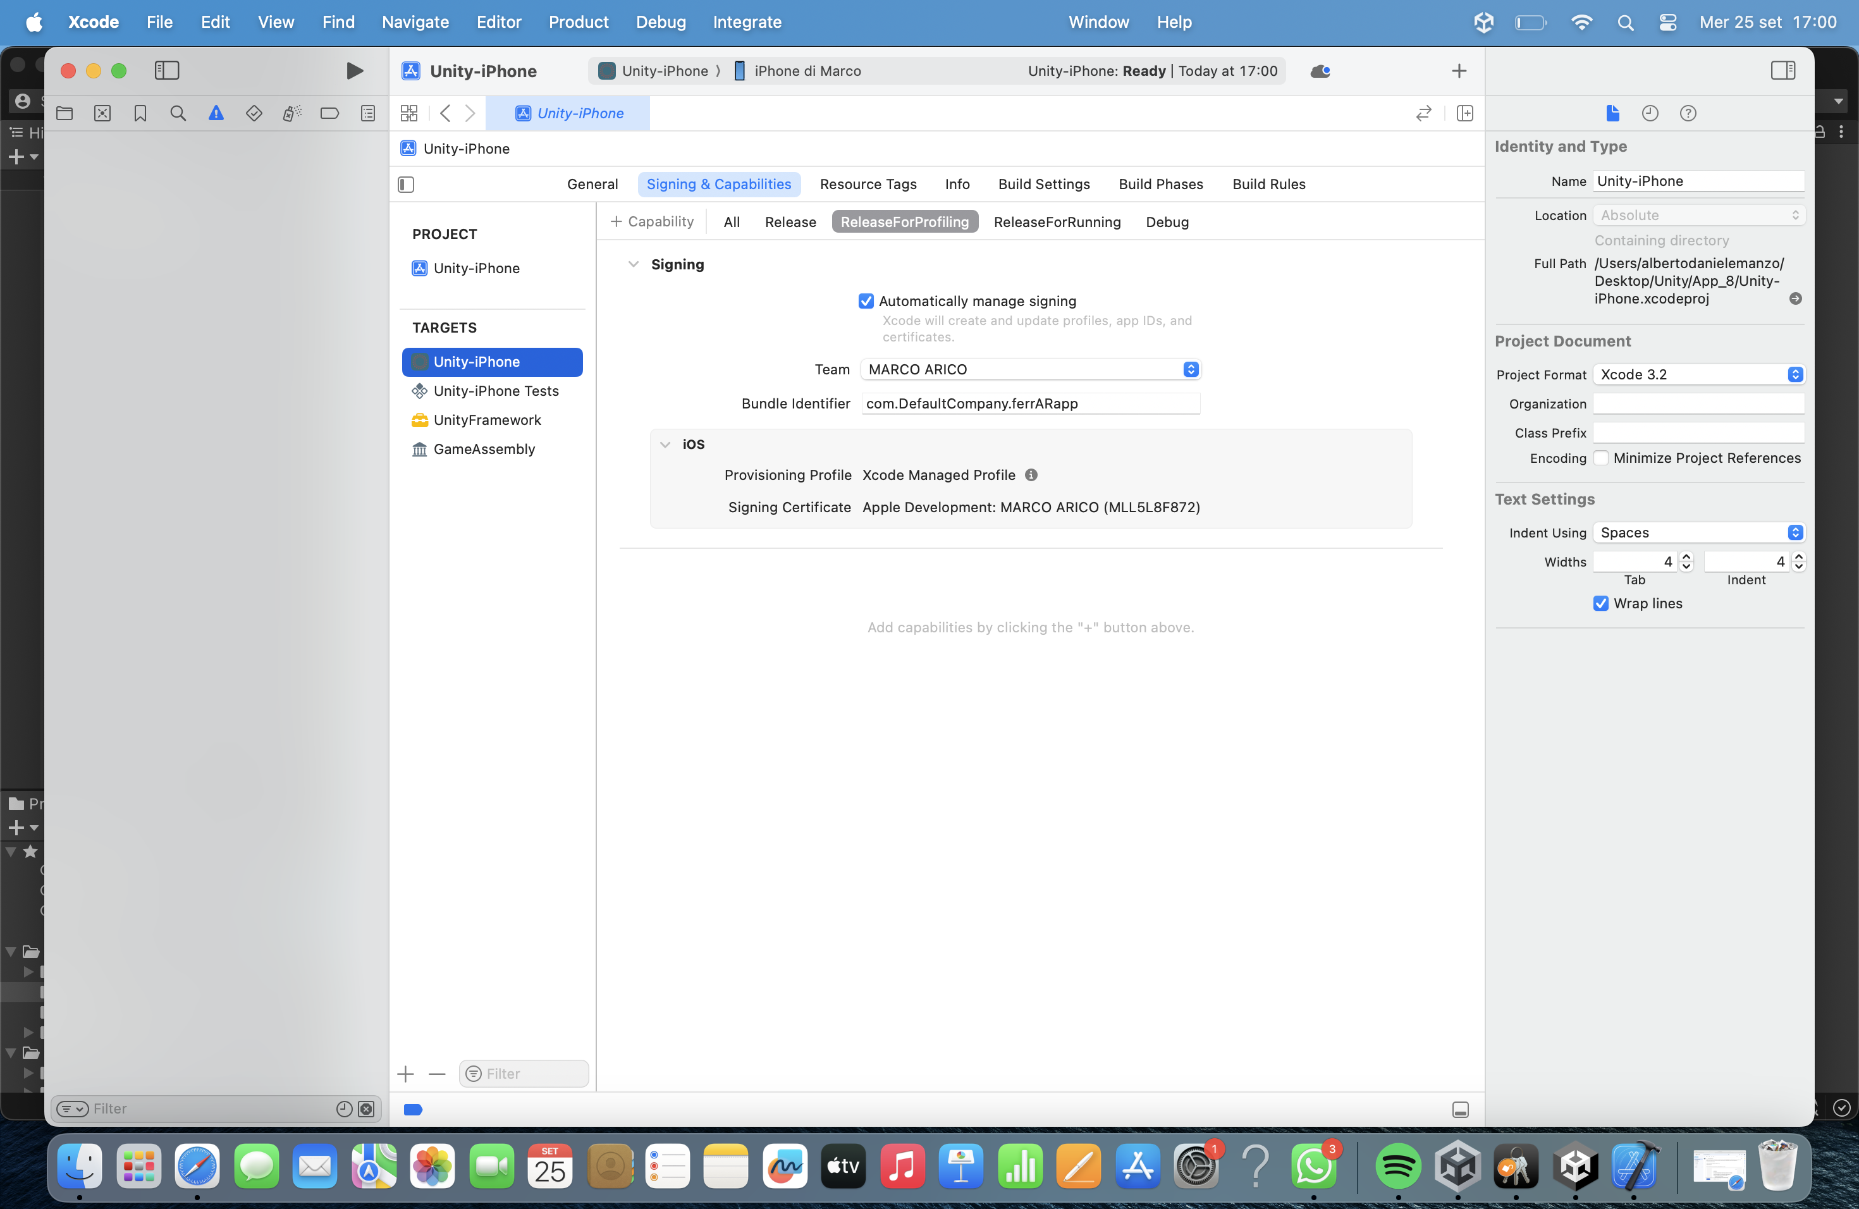This screenshot has height=1209, width=1859.
Task: Open the Breakpoint navigator icon
Action: pos(329,114)
